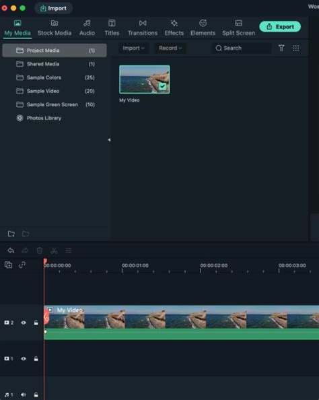Switch thumbnail grid view icon
Screen dimensions: 319x400
pyautogui.click(x=296, y=48)
